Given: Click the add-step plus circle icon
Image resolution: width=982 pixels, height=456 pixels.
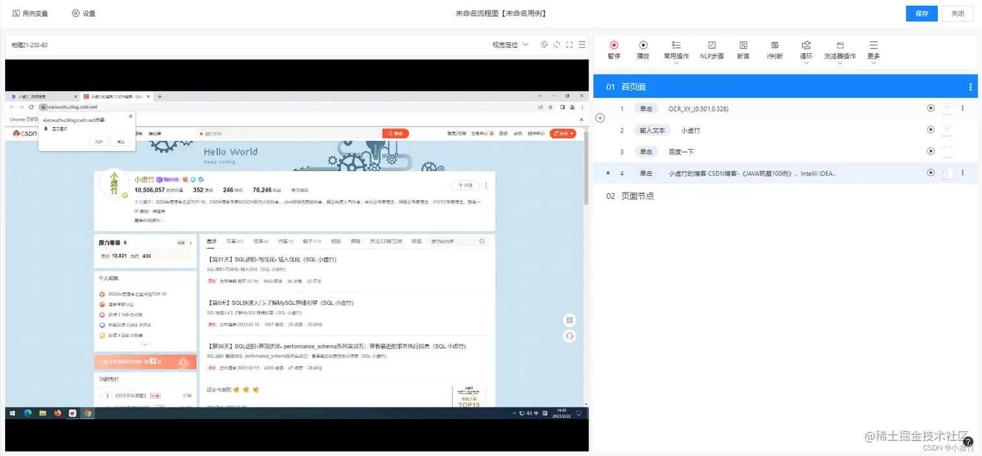Looking at the screenshot, I should pyautogui.click(x=600, y=118).
